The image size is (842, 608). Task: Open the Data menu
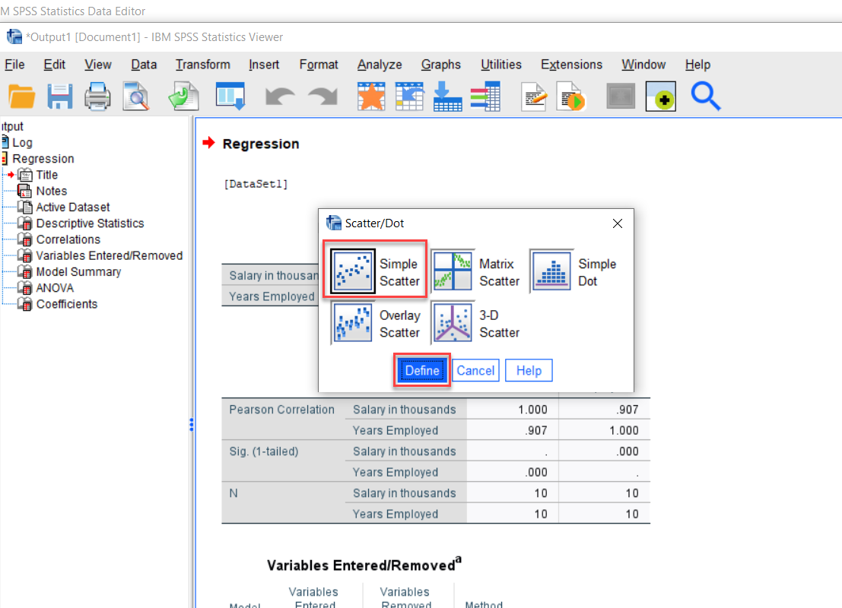(x=144, y=65)
